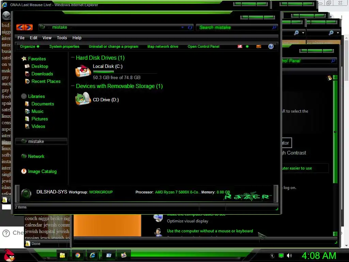Open the left search dropdown arrow behind Explorer
Viewport: 349px width, 262px height.
click(x=303, y=33)
